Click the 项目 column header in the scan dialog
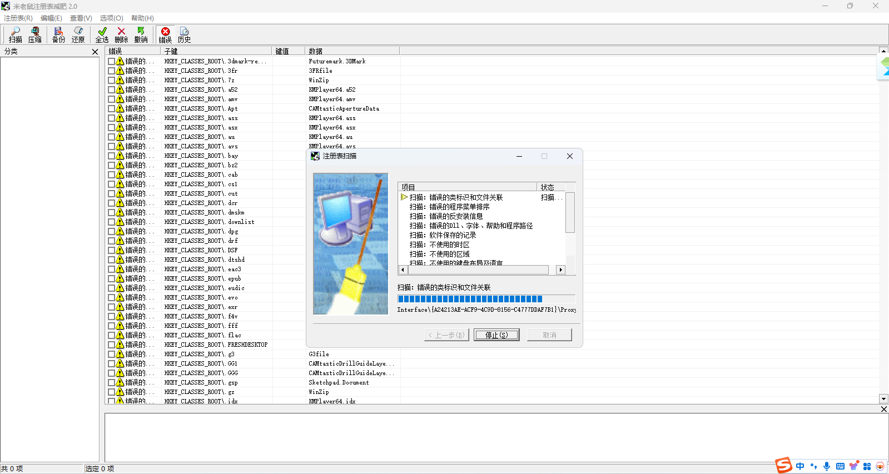 [468, 187]
